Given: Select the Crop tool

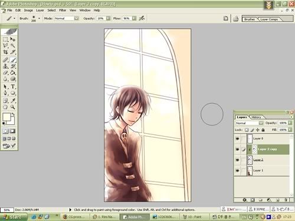Looking at the screenshot, I should [5, 52].
